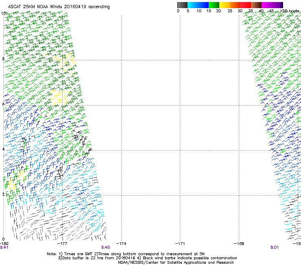Click the purple time stamp '9:40'
This screenshot has height=265, width=301.
click(106, 247)
